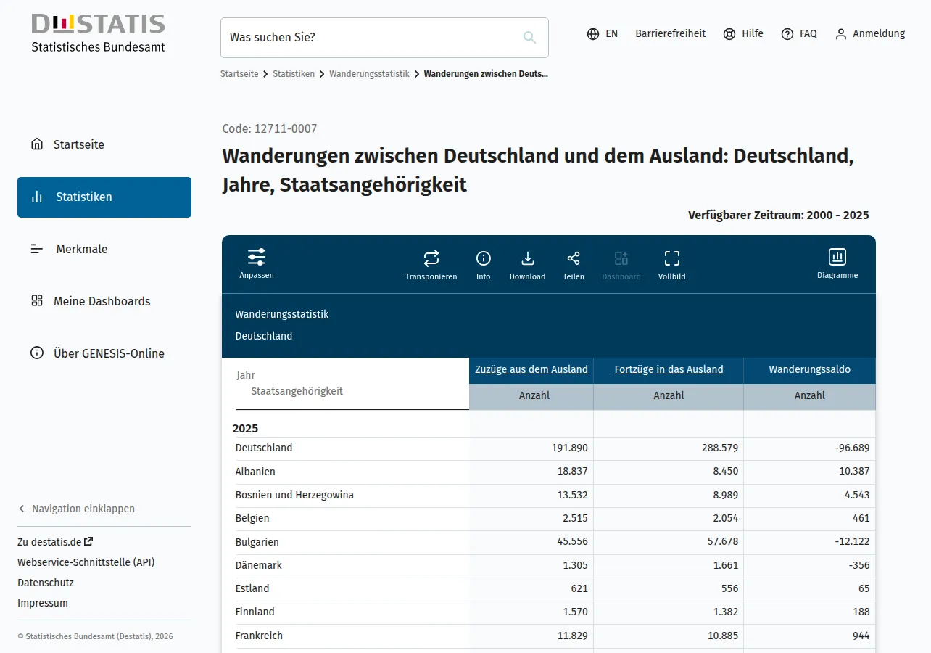
Task: Open the Über GENESIS-Online page
Action: coord(104,353)
